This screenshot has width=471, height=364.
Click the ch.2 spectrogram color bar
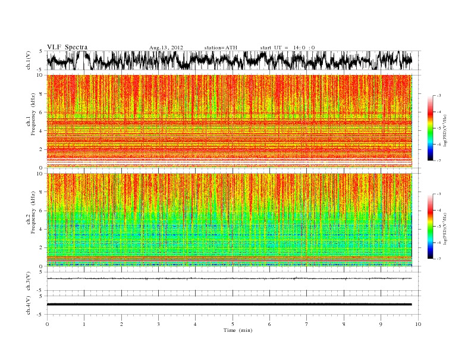point(431,227)
